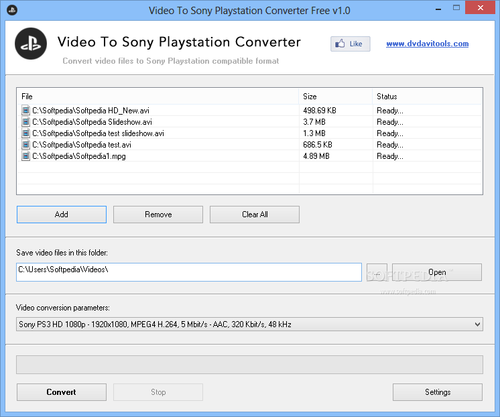Sort list by Status column header
This screenshot has height=417, width=500.
click(427, 97)
